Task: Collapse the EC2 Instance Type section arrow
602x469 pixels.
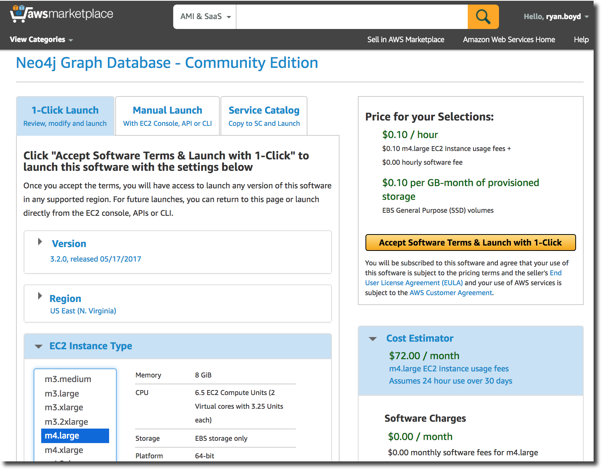Action: 39,346
